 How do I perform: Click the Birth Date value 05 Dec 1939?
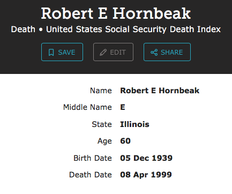coord(146,158)
